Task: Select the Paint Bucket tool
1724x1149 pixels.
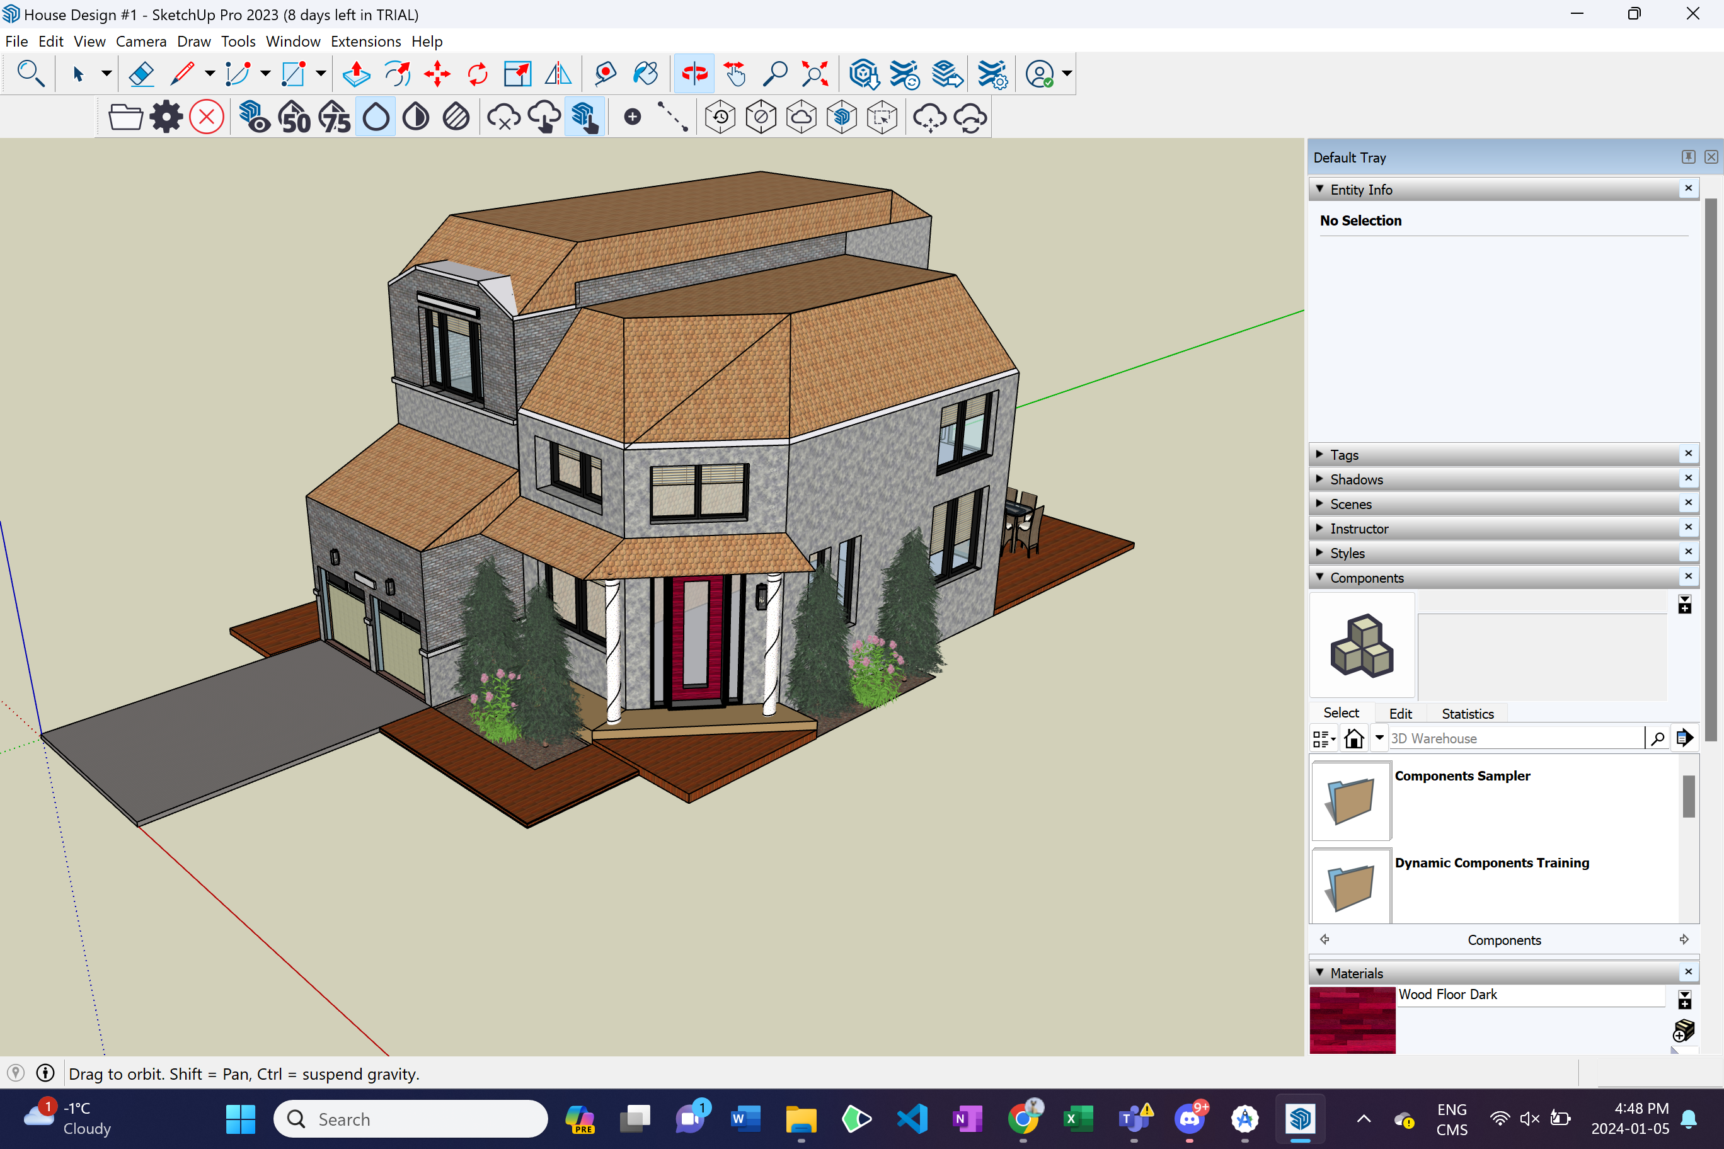Action: click(x=645, y=73)
